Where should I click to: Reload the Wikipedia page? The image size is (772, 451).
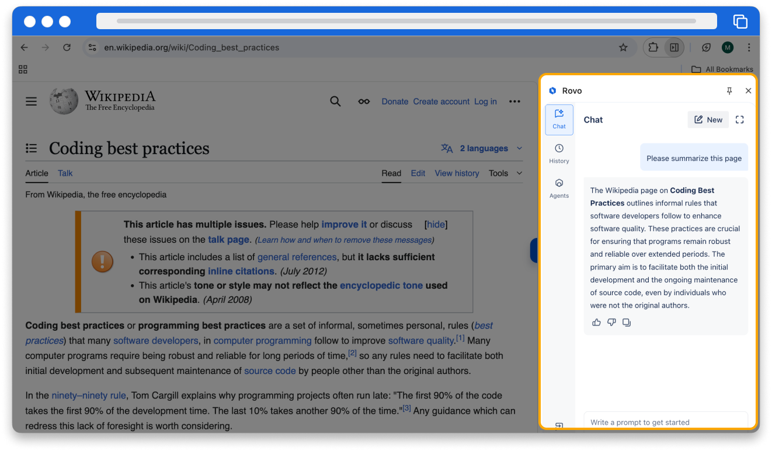67,47
